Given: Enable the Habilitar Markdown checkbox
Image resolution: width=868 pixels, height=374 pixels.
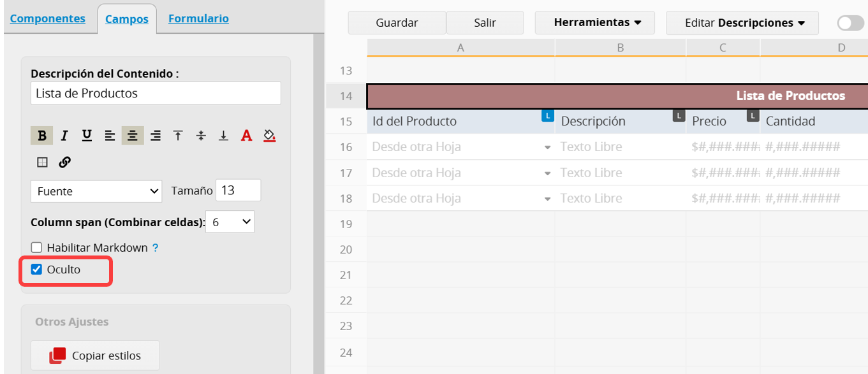Looking at the screenshot, I should coord(37,247).
